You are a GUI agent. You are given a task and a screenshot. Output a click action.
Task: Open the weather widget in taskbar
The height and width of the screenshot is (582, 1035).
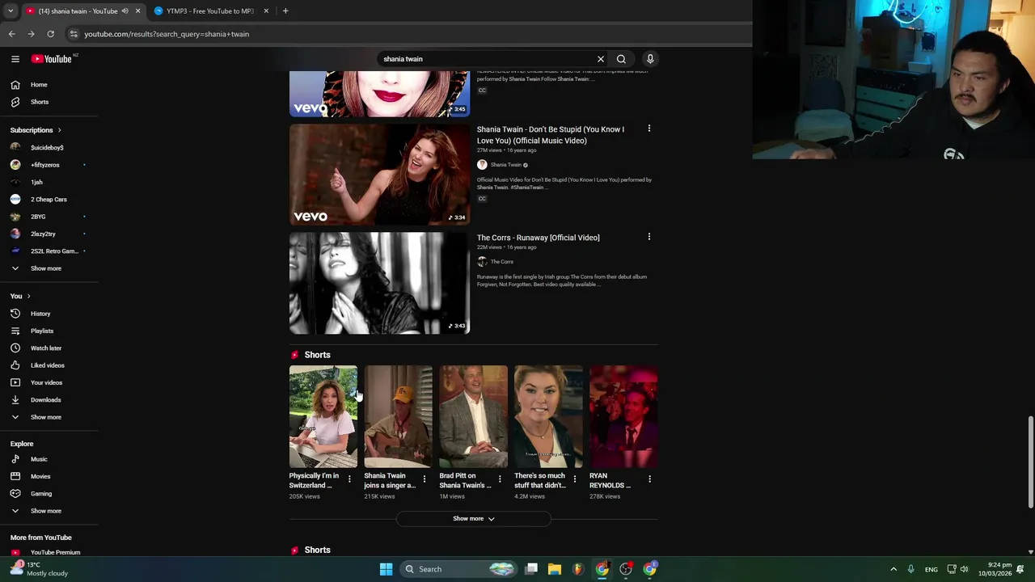(40, 569)
